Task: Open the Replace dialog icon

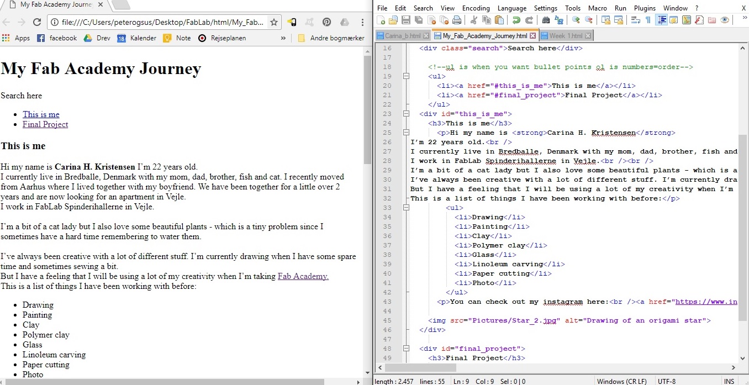Action: tap(558, 20)
